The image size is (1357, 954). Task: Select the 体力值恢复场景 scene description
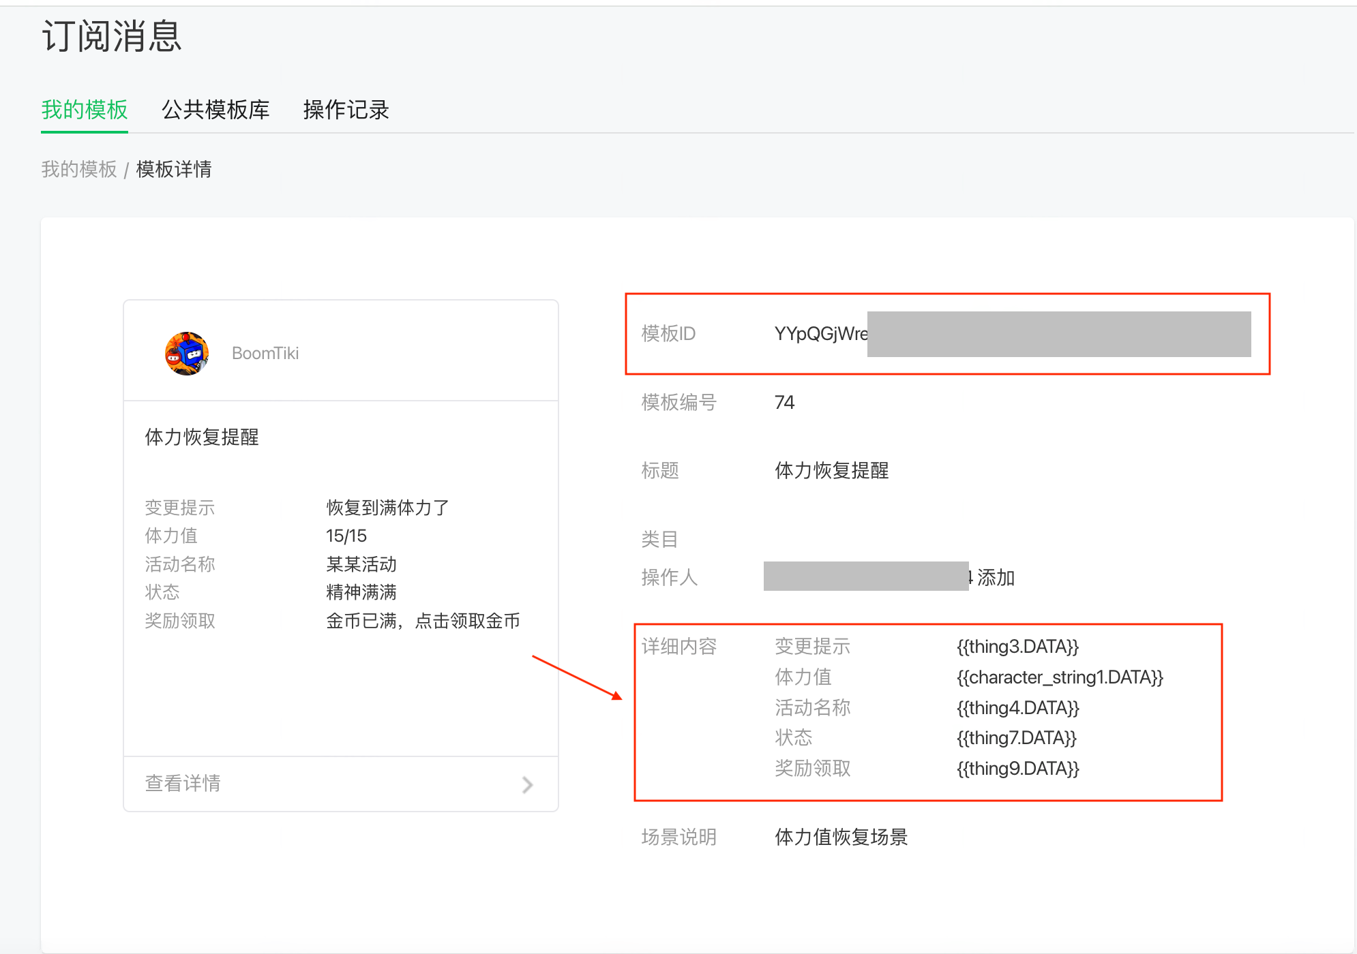[x=841, y=837]
